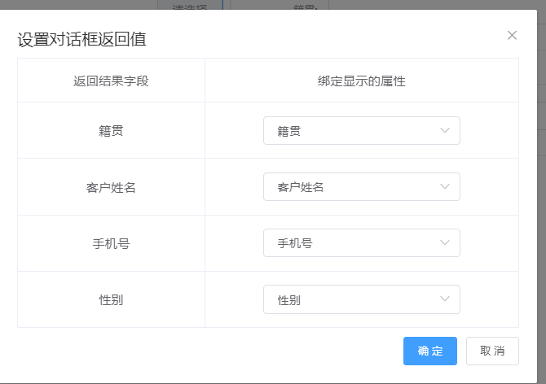The height and width of the screenshot is (384, 546).
Task: Expand the 性别 bound attribute dropdown
Action: coord(361,299)
